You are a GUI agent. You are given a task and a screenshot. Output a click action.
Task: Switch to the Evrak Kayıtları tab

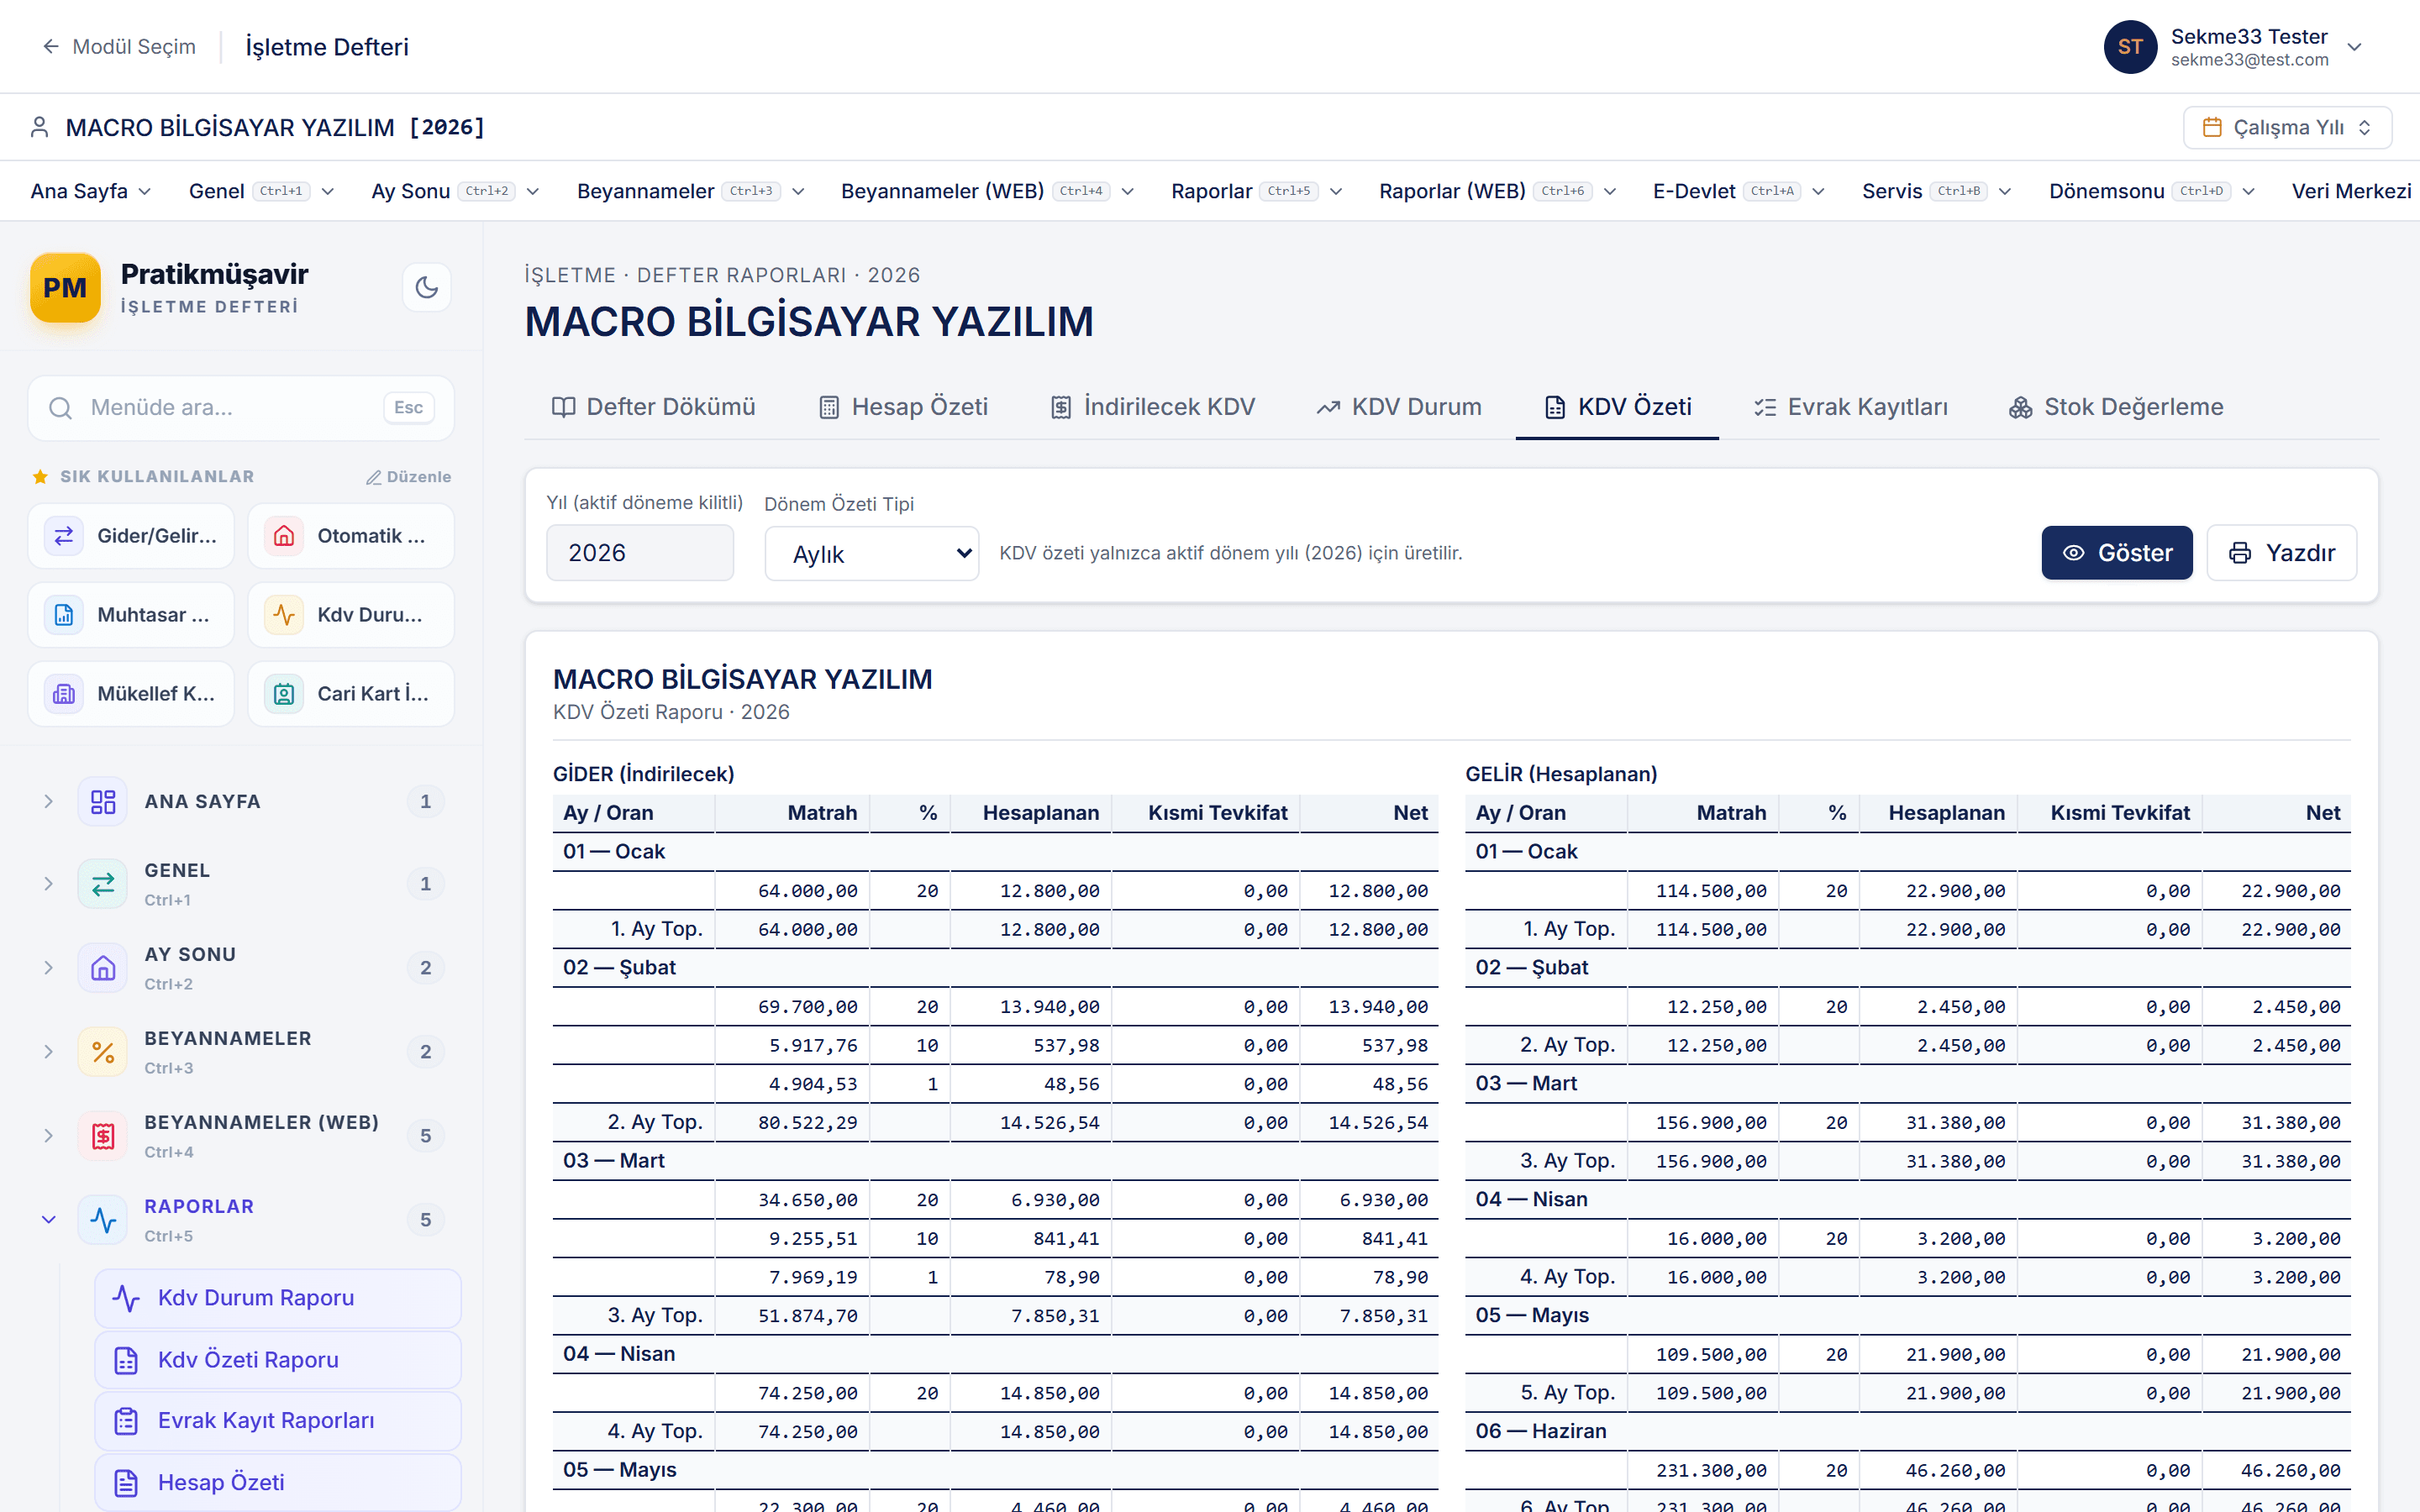point(1851,407)
